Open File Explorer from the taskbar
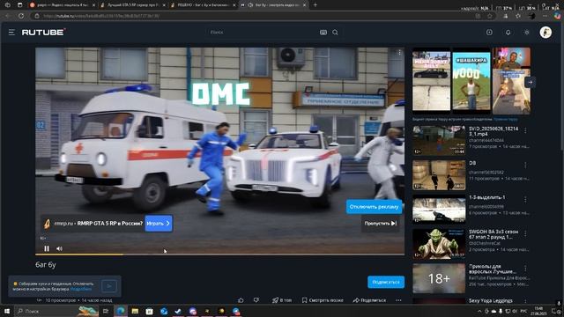The image size is (564, 317). [135, 311]
